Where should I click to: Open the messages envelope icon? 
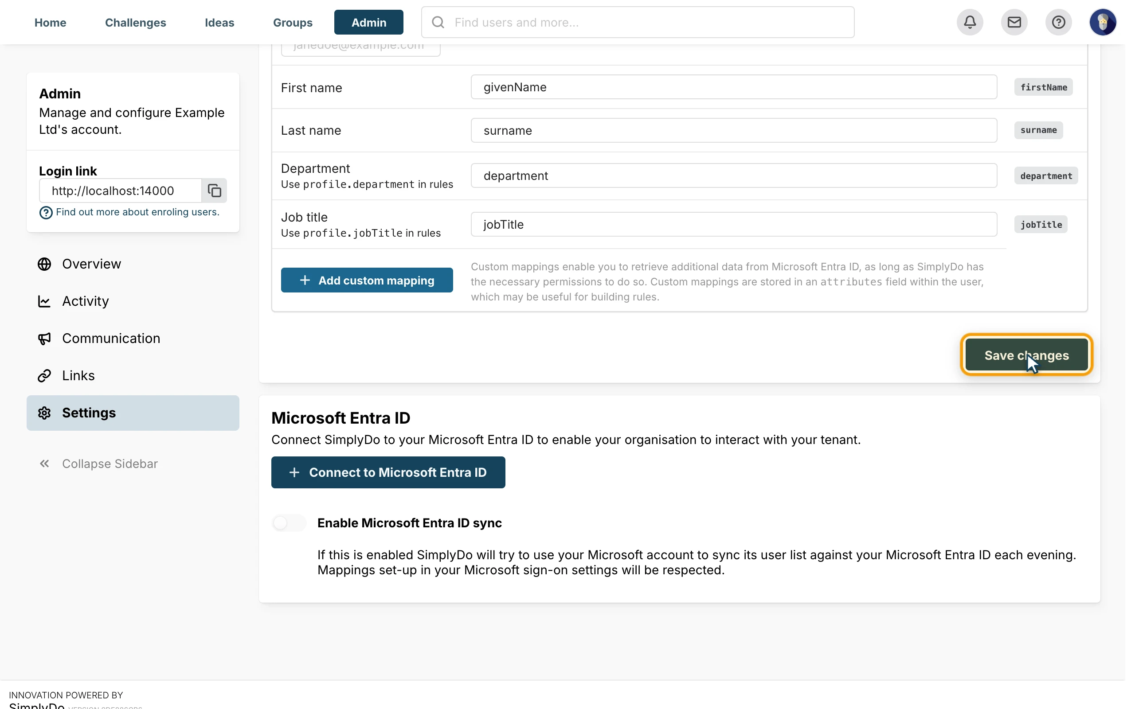point(1014,22)
